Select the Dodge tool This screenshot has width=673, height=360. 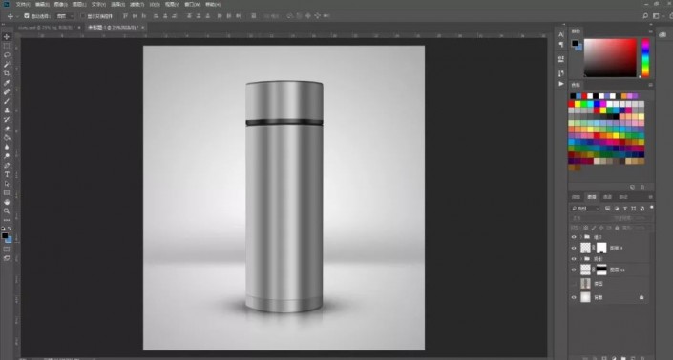pos(7,156)
